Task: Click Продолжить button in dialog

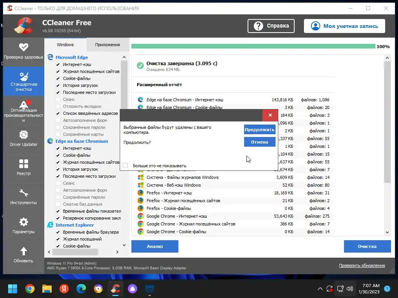Action: point(259,130)
